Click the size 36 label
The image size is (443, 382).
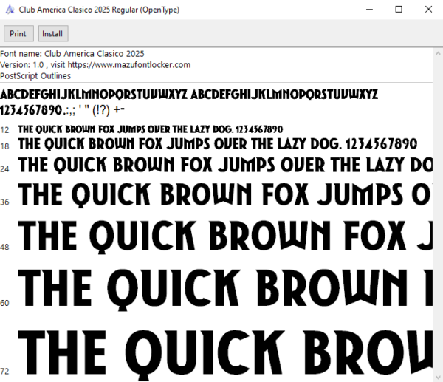click(4, 202)
